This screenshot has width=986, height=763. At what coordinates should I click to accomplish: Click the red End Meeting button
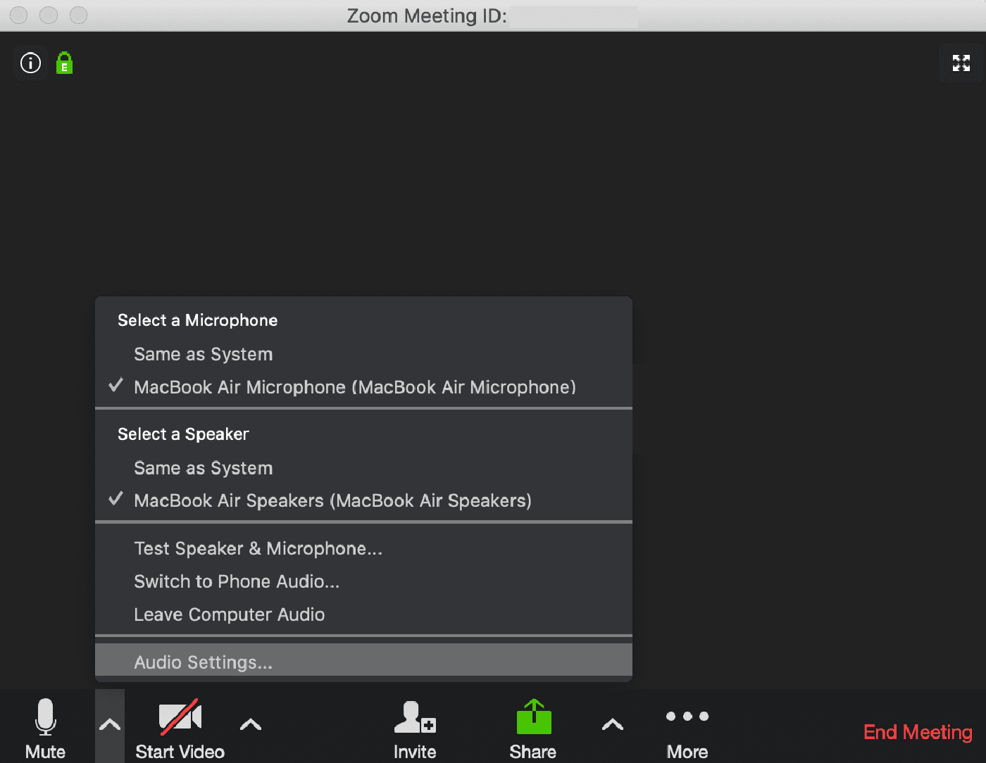[x=917, y=732]
